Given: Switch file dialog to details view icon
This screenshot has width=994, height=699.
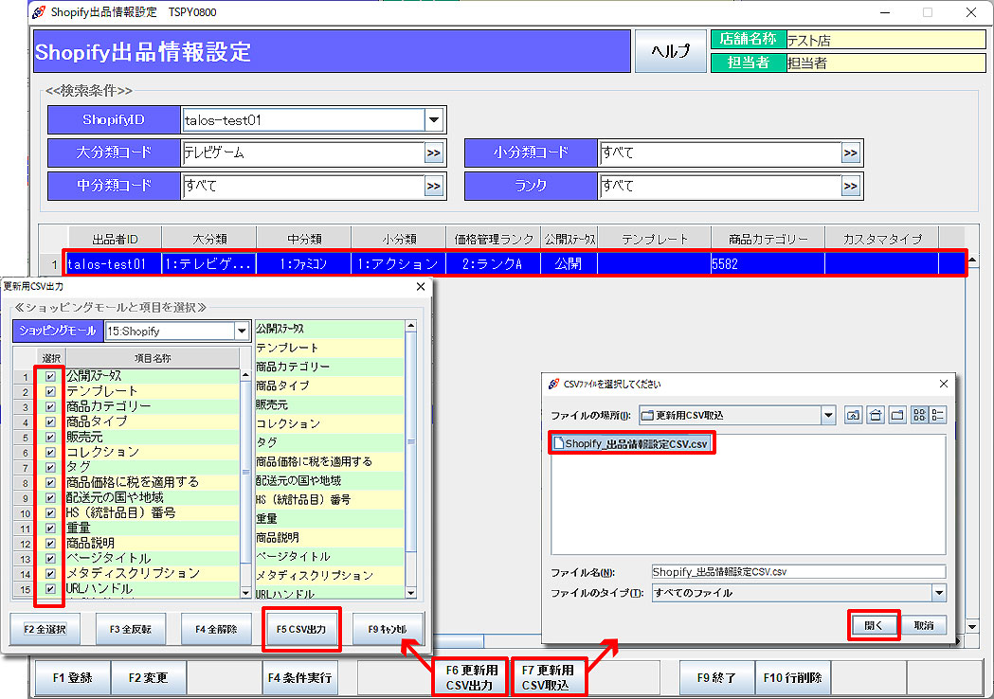Looking at the screenshot, I should 937,415.
